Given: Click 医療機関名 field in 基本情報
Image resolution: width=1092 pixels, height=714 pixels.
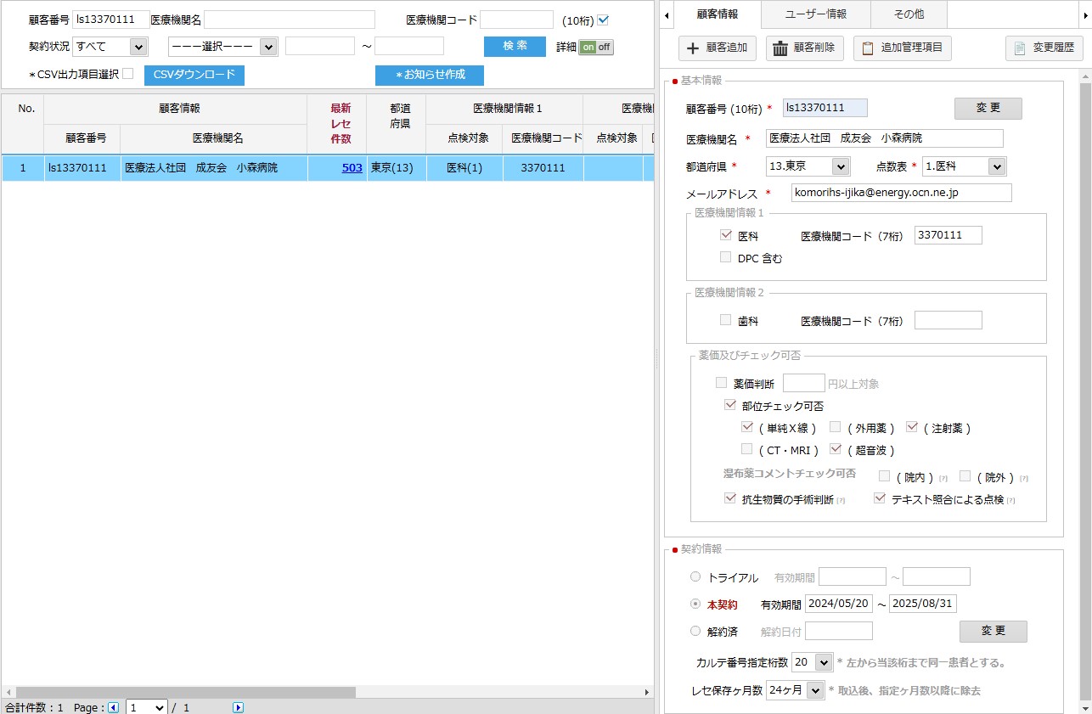Looking at the screenshot, I should pyautogui.click(x=884, y=138).
